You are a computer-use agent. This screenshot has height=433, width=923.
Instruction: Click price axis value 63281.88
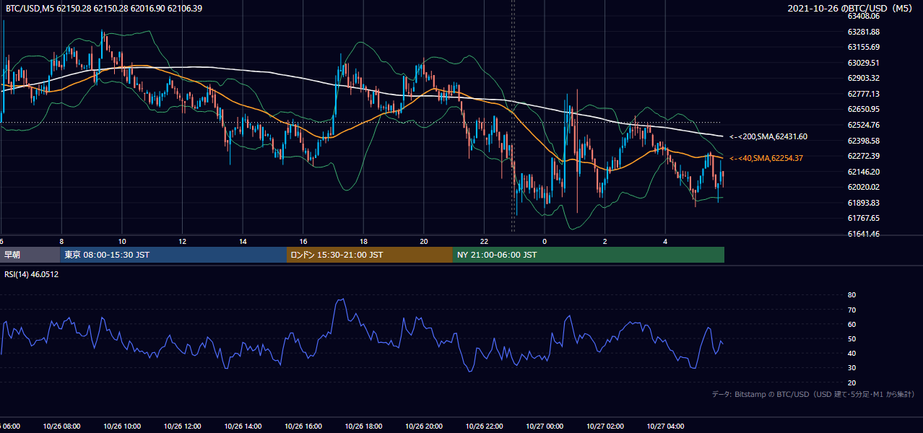coord(863,32)
